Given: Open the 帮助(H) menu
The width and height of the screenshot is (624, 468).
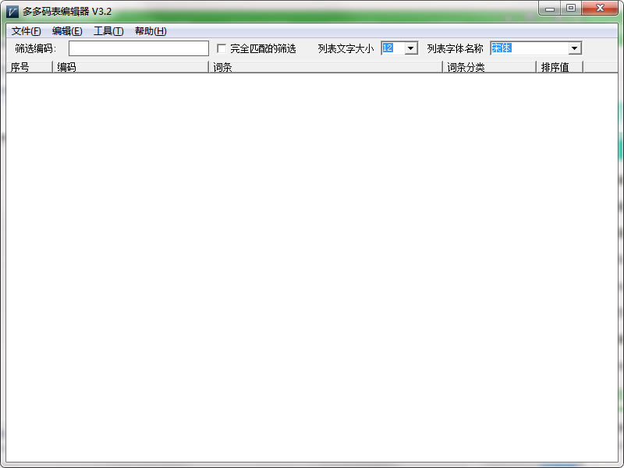Looking at the screenshot, I should (x=151, y=31).
